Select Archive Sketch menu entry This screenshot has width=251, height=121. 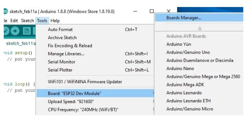(x=62, y=38)
